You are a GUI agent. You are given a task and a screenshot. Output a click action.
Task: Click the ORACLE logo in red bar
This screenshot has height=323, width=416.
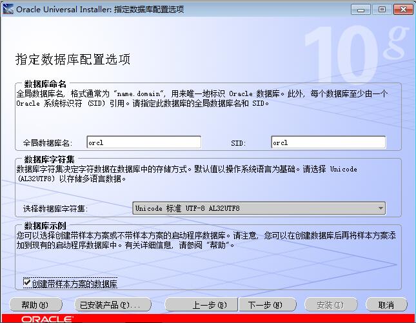[46, 319]
